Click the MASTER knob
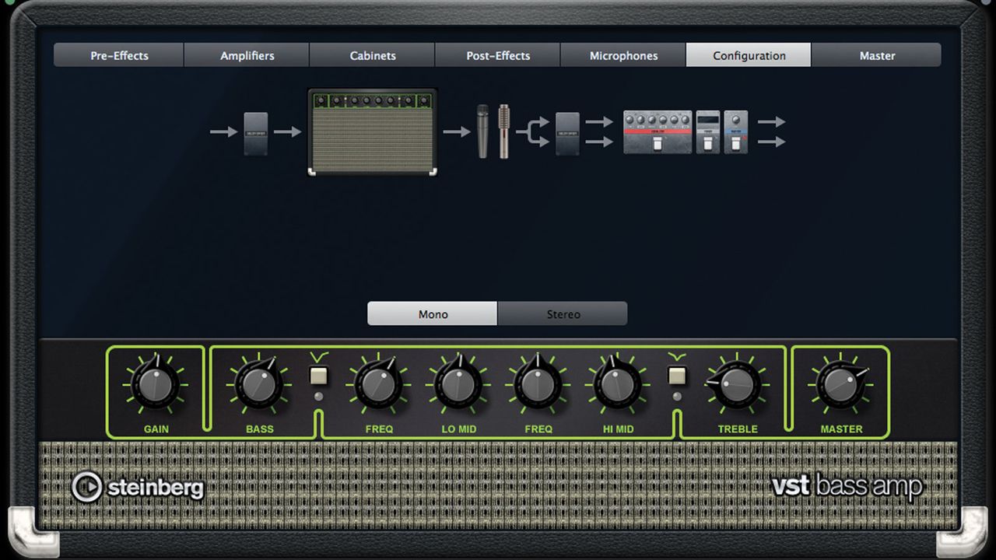Image resolution: width=996 pixels, height=560 pixels. tap(841, 383)
